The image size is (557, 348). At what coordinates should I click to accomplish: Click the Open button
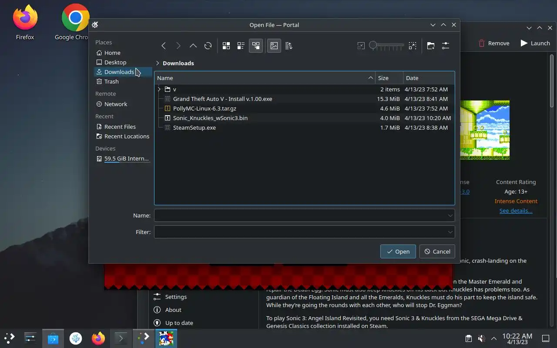pyautogui.click(x=398, y=251)
